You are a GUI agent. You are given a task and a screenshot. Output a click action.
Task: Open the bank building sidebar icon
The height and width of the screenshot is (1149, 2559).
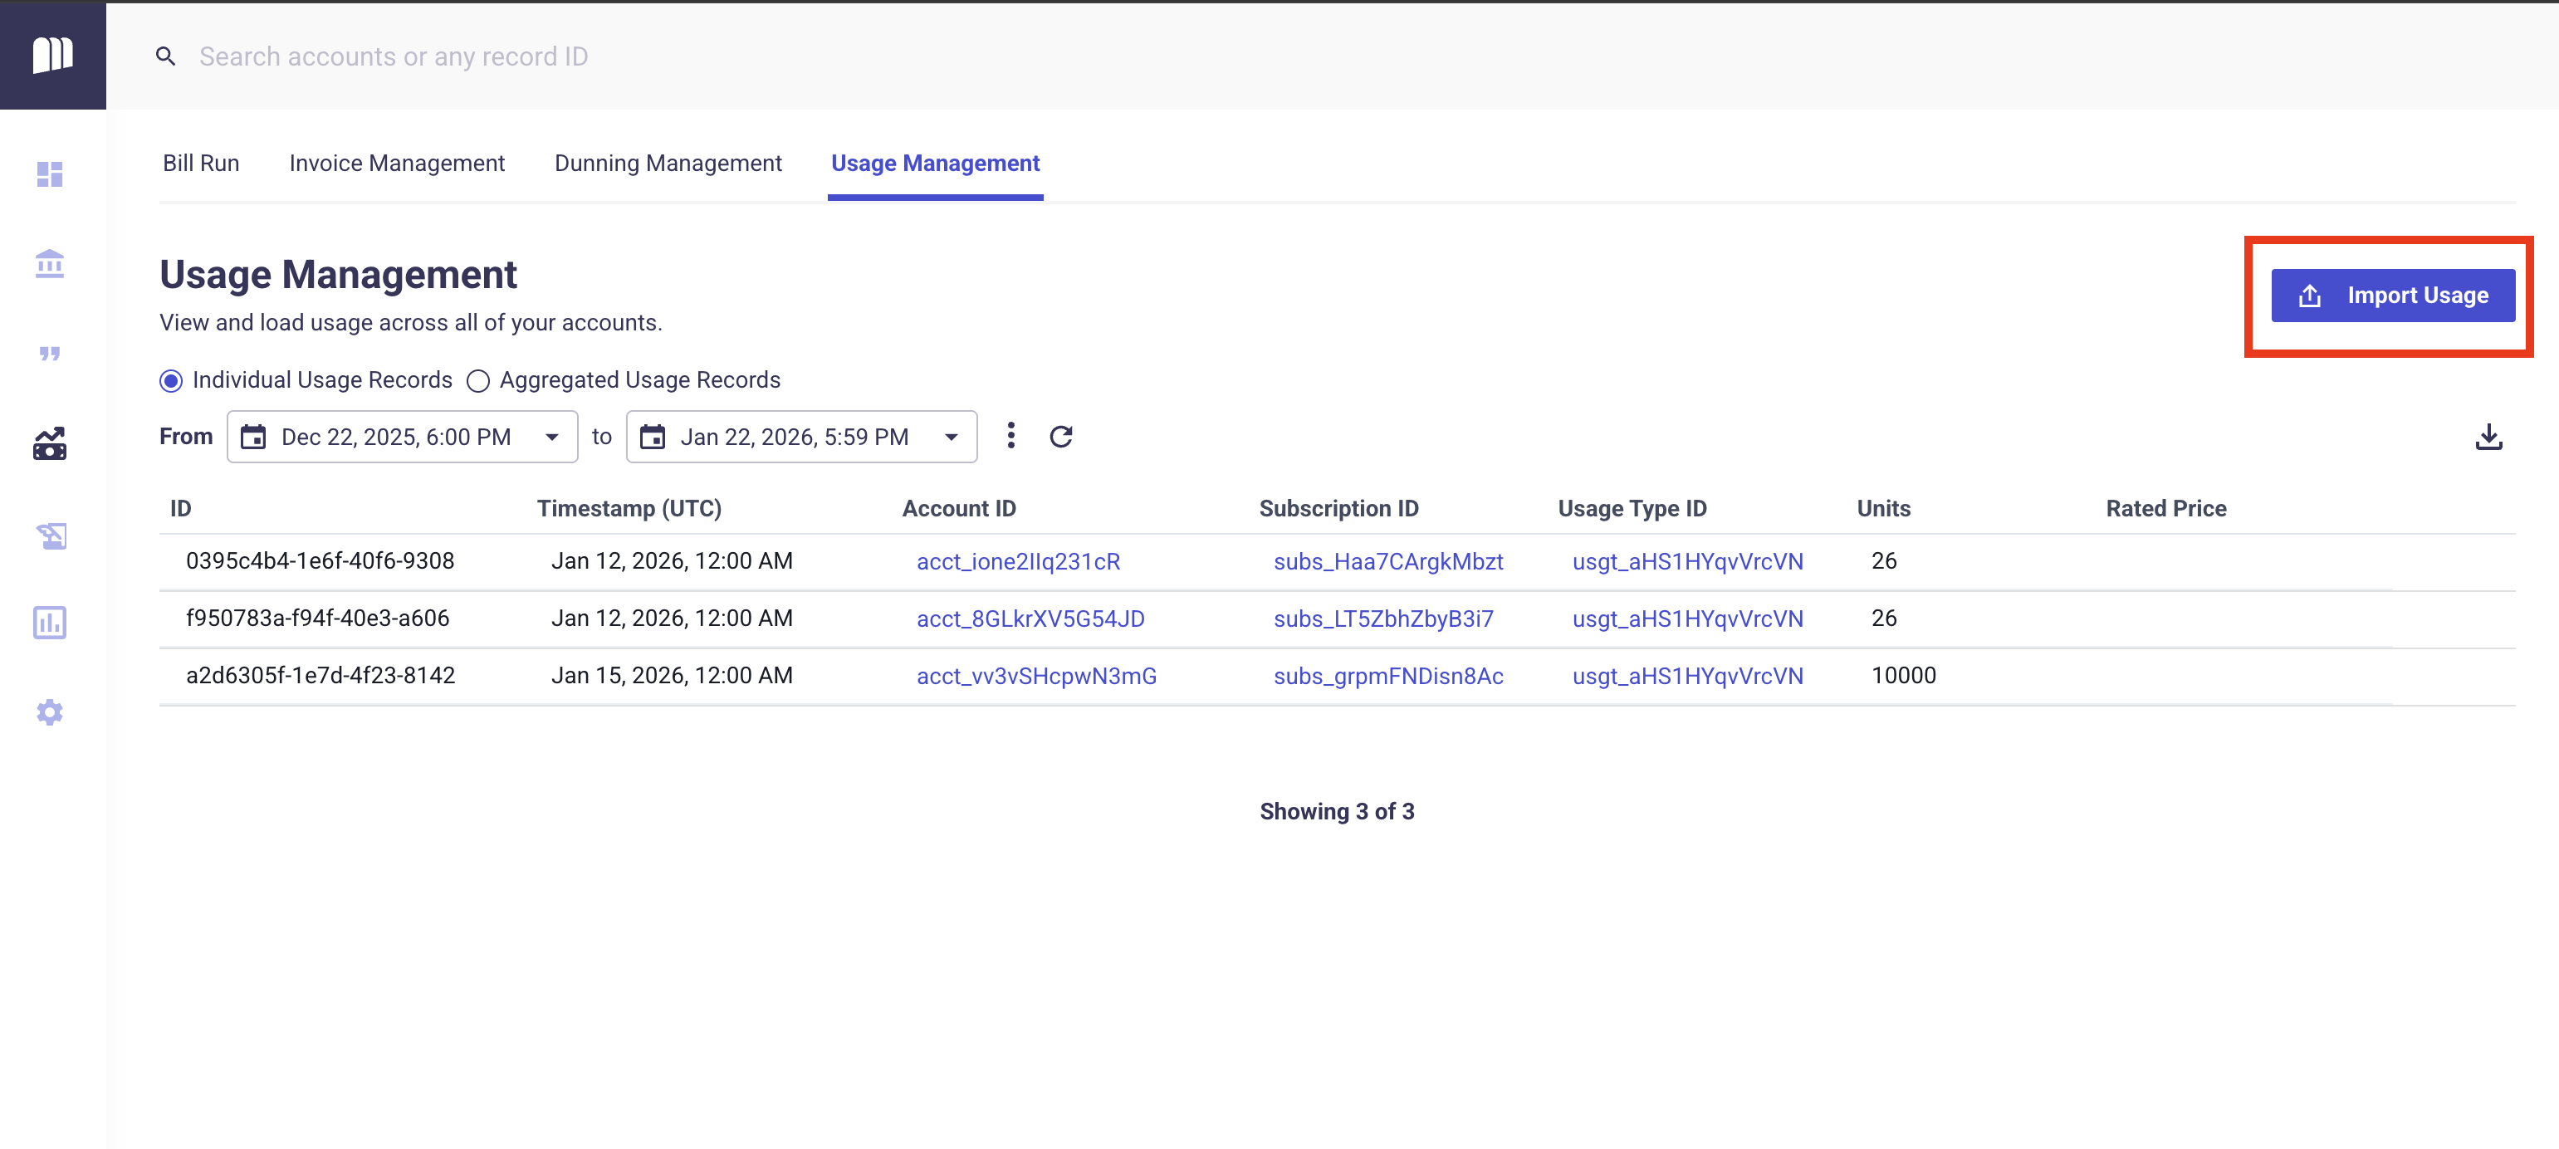click(x=50, y=264)
